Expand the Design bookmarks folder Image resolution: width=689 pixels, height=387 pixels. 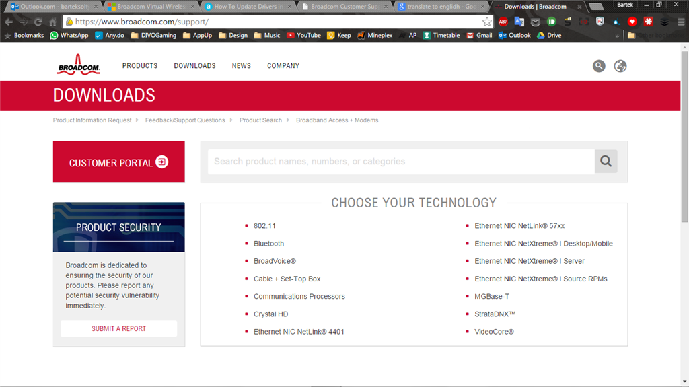click(x=233, y=35)
